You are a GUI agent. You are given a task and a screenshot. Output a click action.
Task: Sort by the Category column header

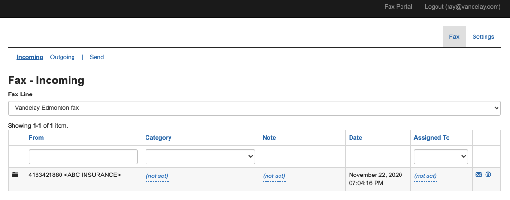point(158,138)
